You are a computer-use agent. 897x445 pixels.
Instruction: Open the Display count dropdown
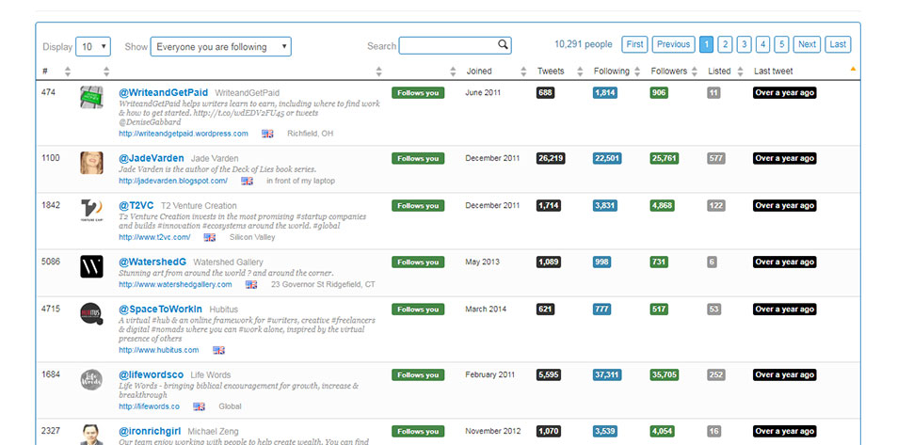coord(93,47)
